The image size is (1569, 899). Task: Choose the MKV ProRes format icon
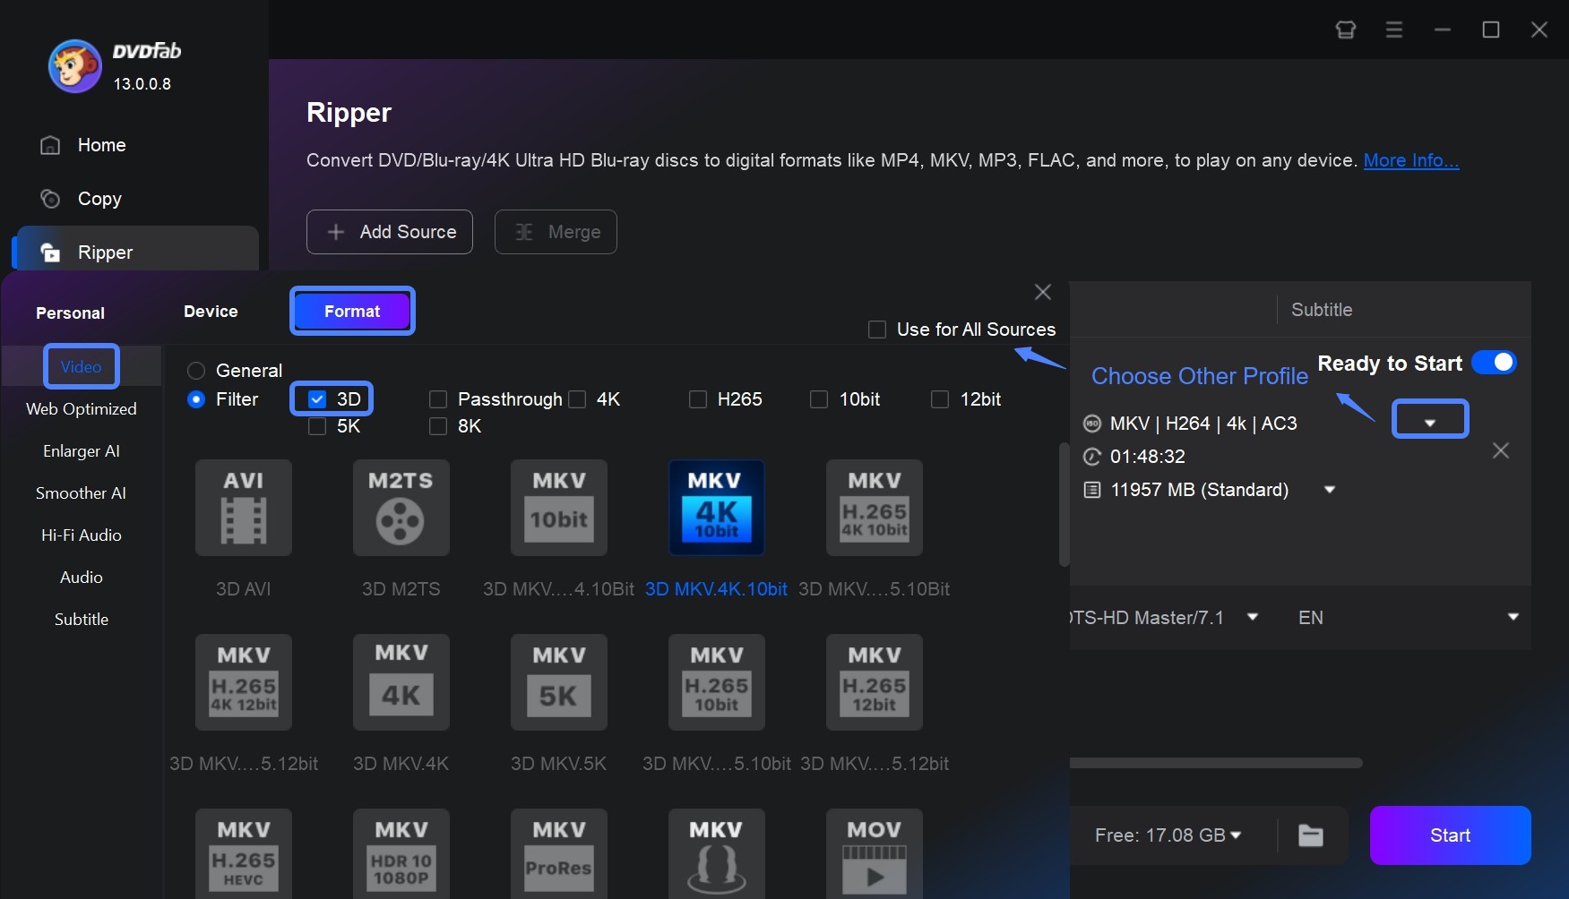pyautogui.click(x=558, y=854)
